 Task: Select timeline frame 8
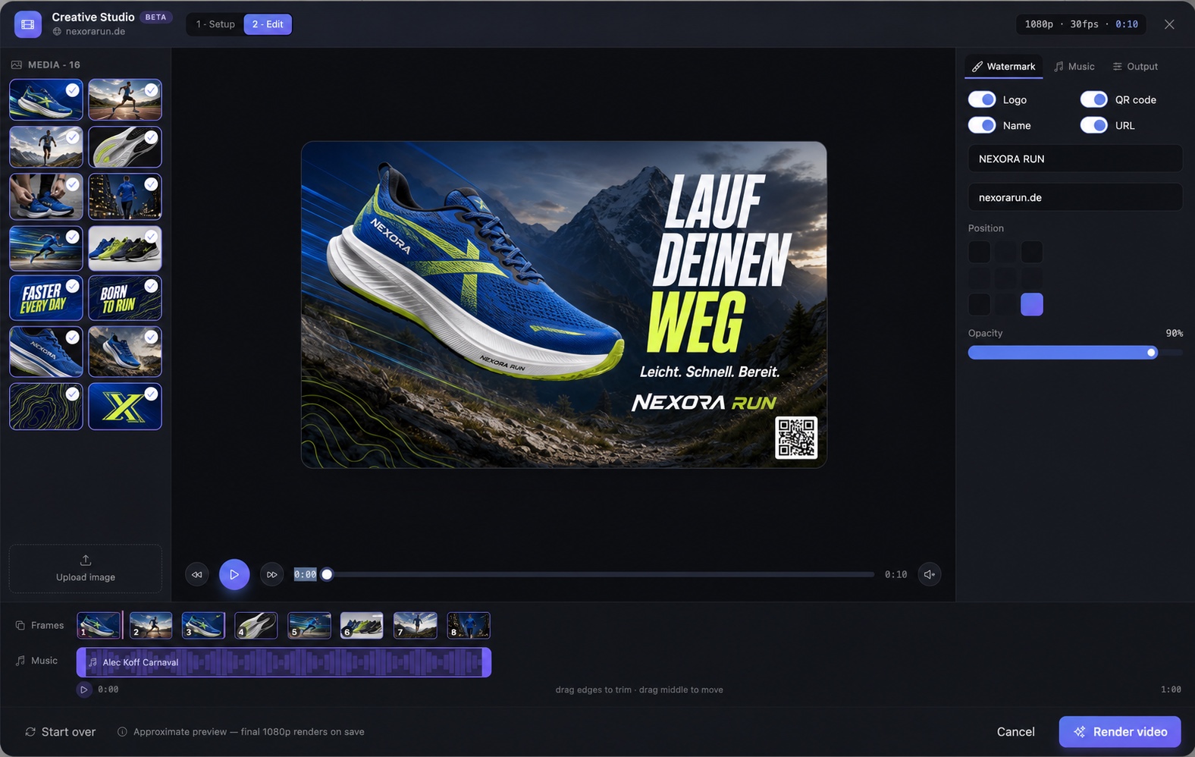pos(469,626)
